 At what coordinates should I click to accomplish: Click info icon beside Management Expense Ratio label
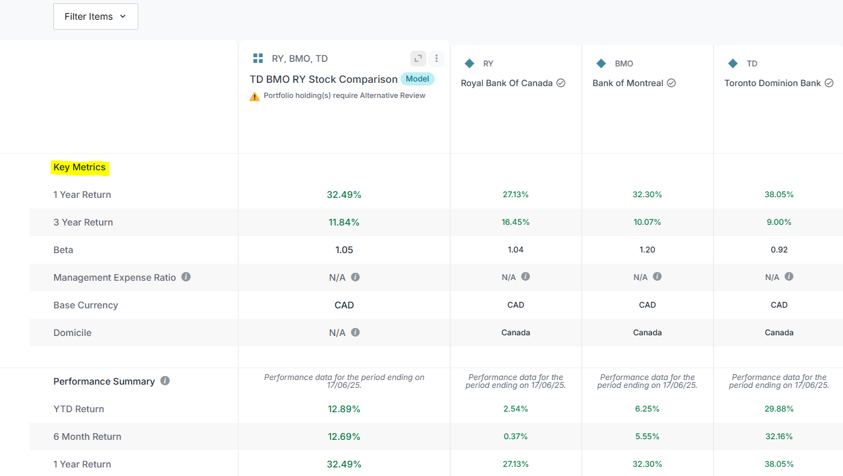tap(186, 277)
